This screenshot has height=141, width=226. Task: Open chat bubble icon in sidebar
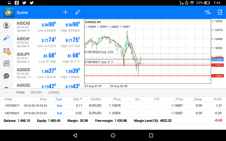pyautogui.click(x=7, y=76)
